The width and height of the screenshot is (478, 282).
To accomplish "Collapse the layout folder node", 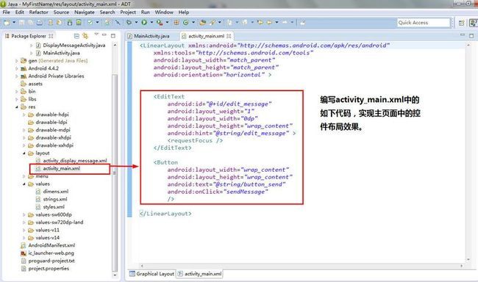I will 24,153.
